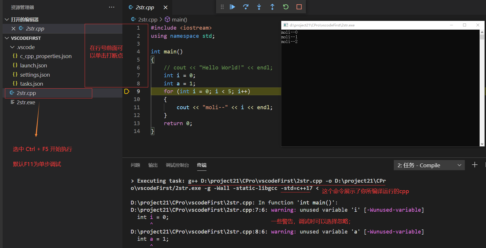Click the for loop line in editor
This screenshot has height=248, width=486.
pos(207,91)
